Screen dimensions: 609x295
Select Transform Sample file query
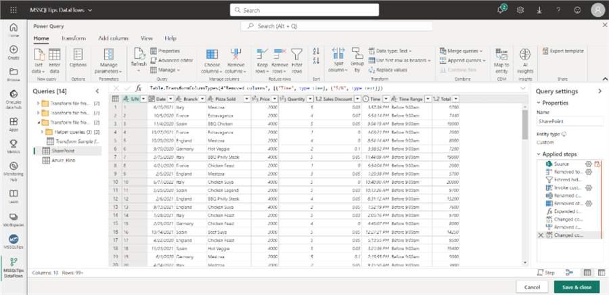73,141
